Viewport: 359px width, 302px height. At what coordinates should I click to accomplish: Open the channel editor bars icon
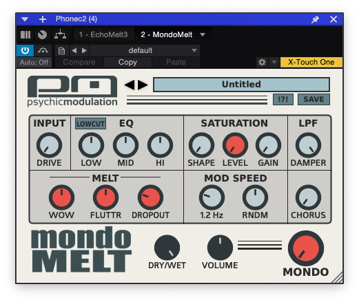[x=25, y=35]
